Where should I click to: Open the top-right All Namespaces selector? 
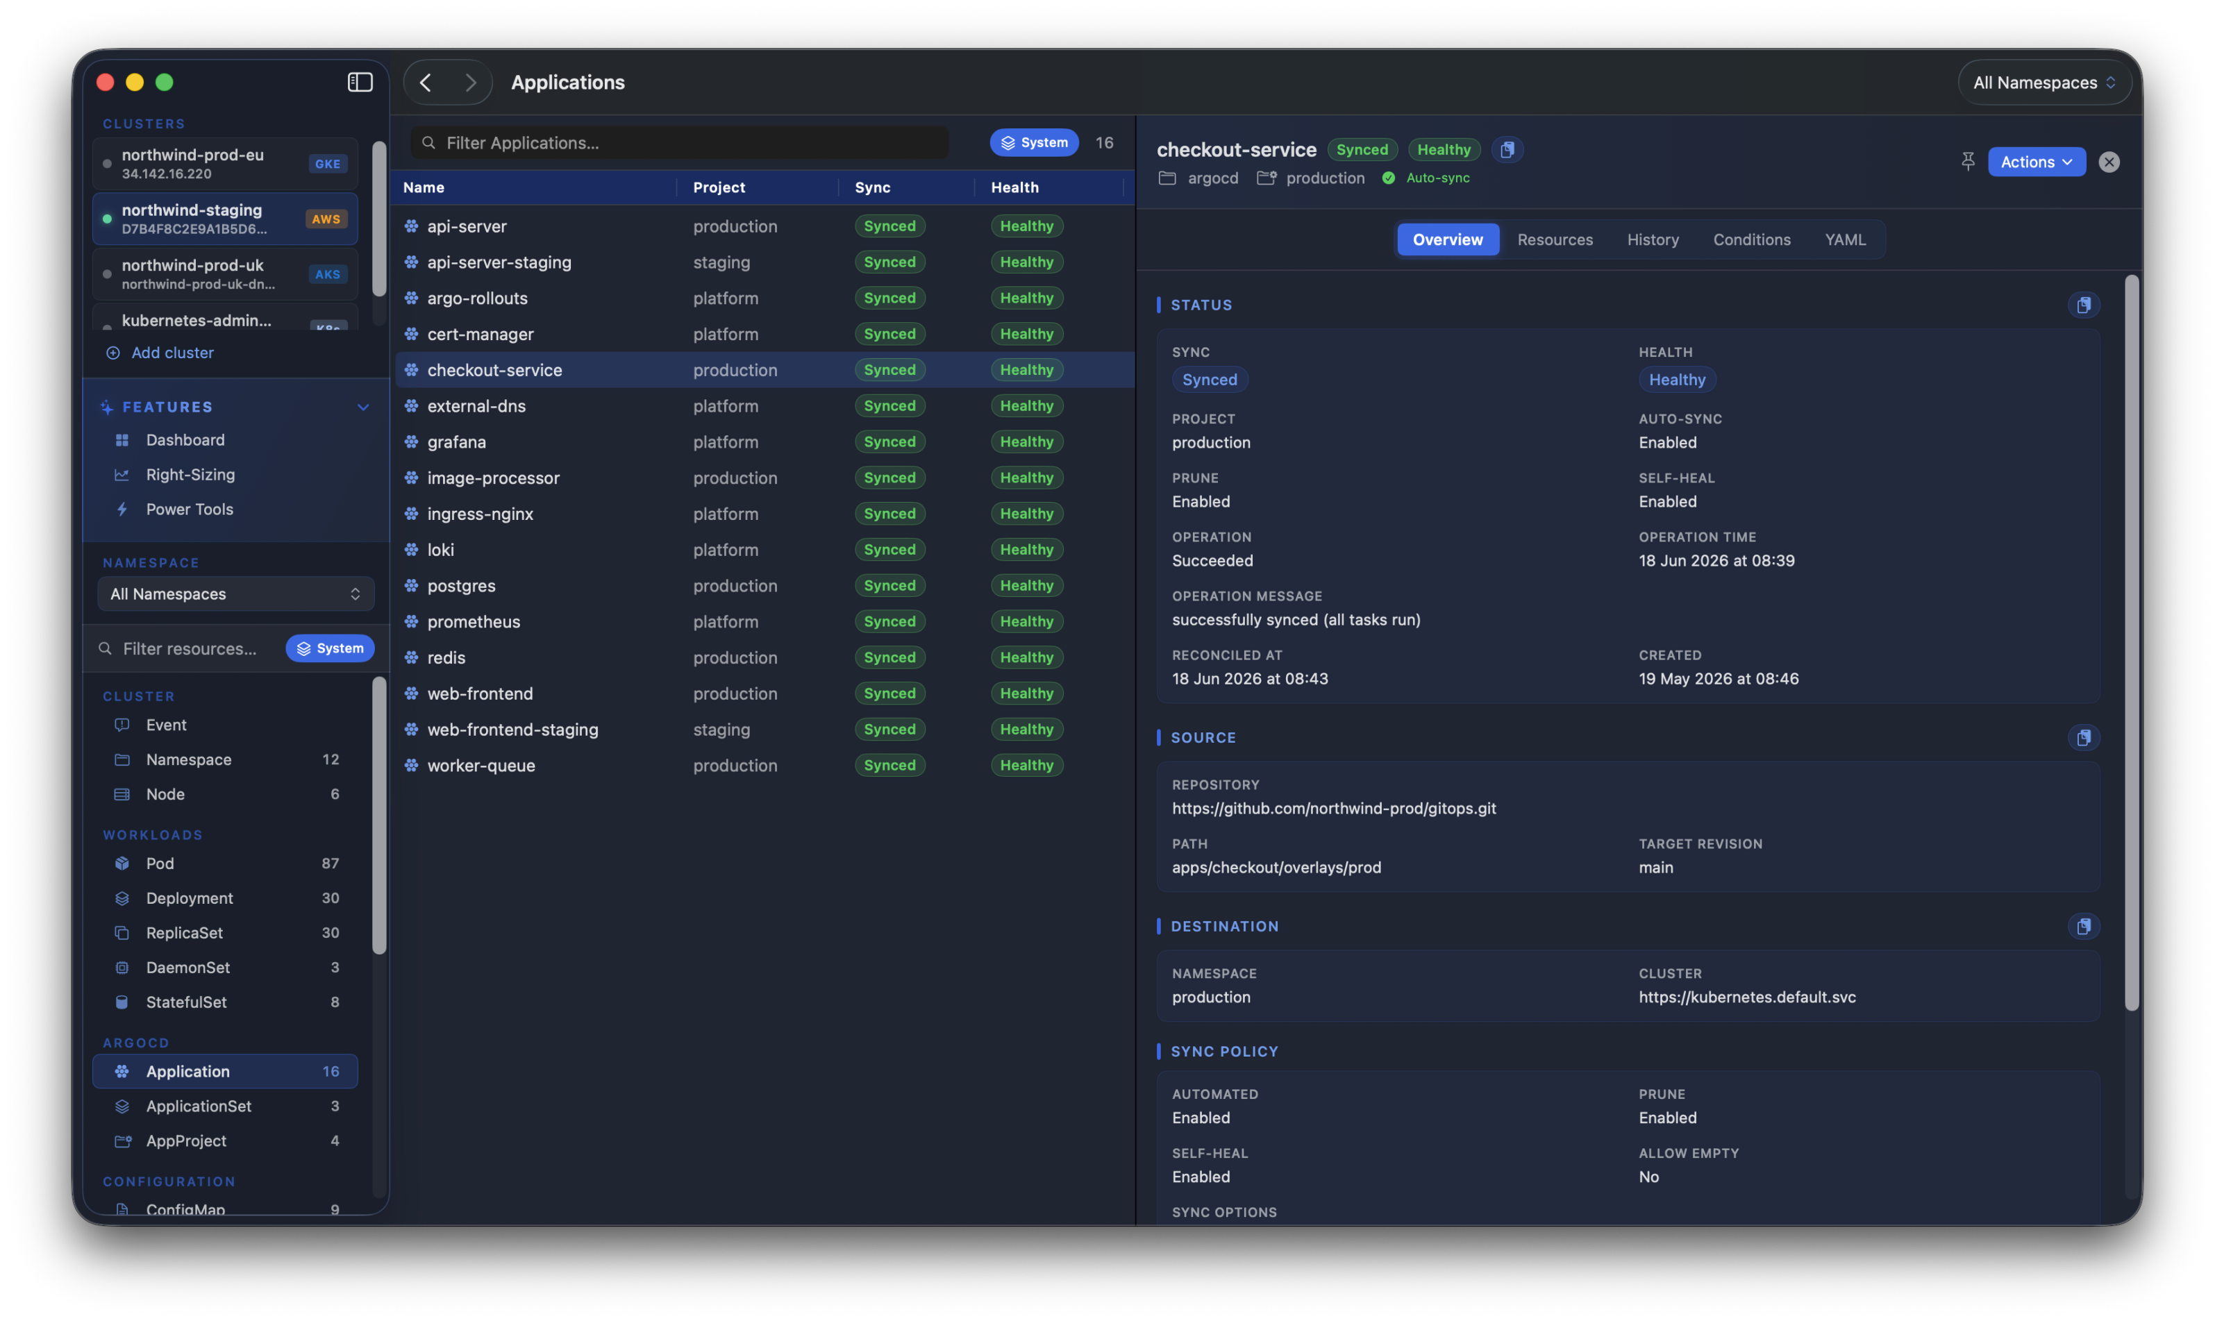[2044, 82]
